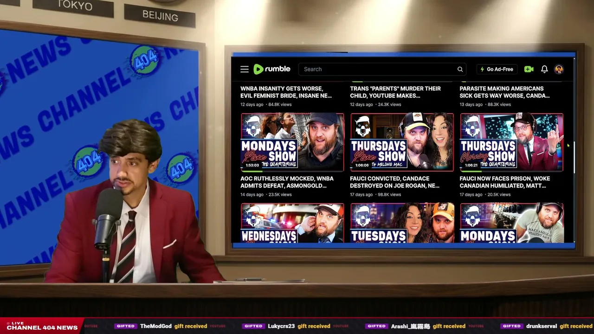Screen dimensions: 594x334
Task: Open video titled 'WNBA INSANITY GETS WORSE'
Action: pyautogui.click(x=286, y=92)
